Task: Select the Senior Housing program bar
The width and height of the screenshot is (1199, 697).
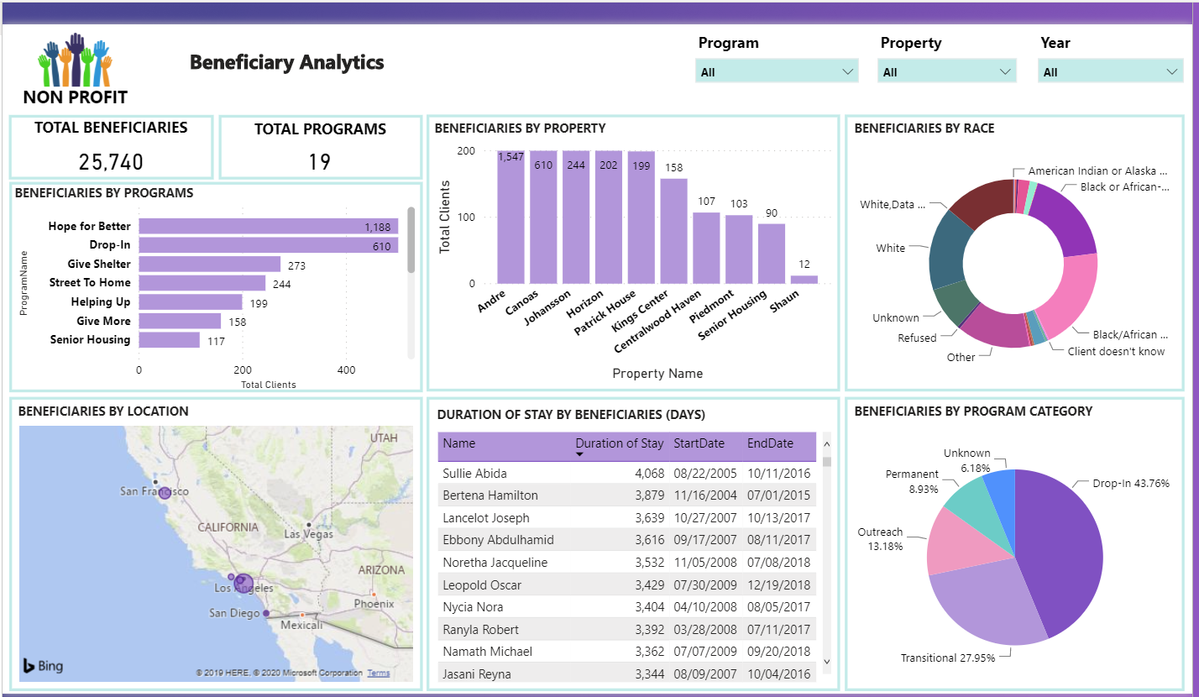Action: [170, 340]
